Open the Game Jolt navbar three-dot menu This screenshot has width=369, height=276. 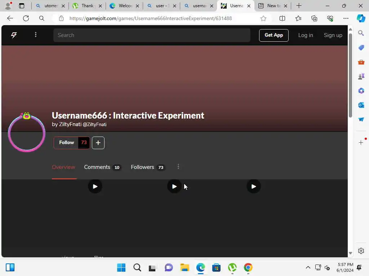tap(36, 35)
